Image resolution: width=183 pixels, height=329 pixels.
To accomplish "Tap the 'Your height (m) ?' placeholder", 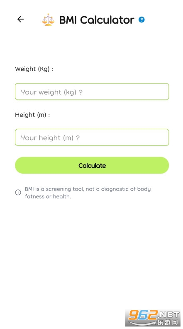I will 50,138.
